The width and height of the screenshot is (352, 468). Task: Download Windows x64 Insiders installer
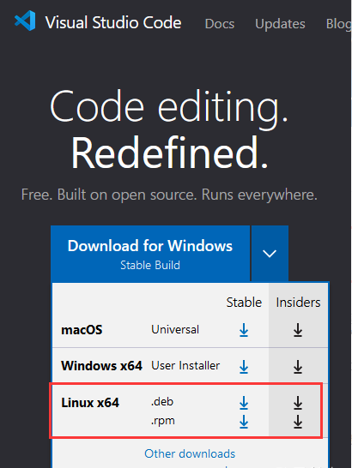298,367
